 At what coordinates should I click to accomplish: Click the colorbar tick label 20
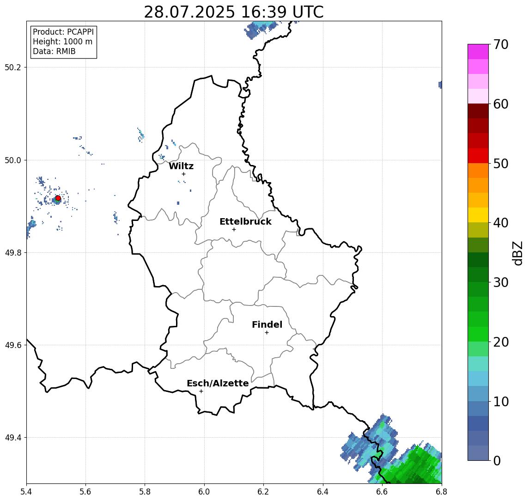pyautogui.click(x=501, y=342)
